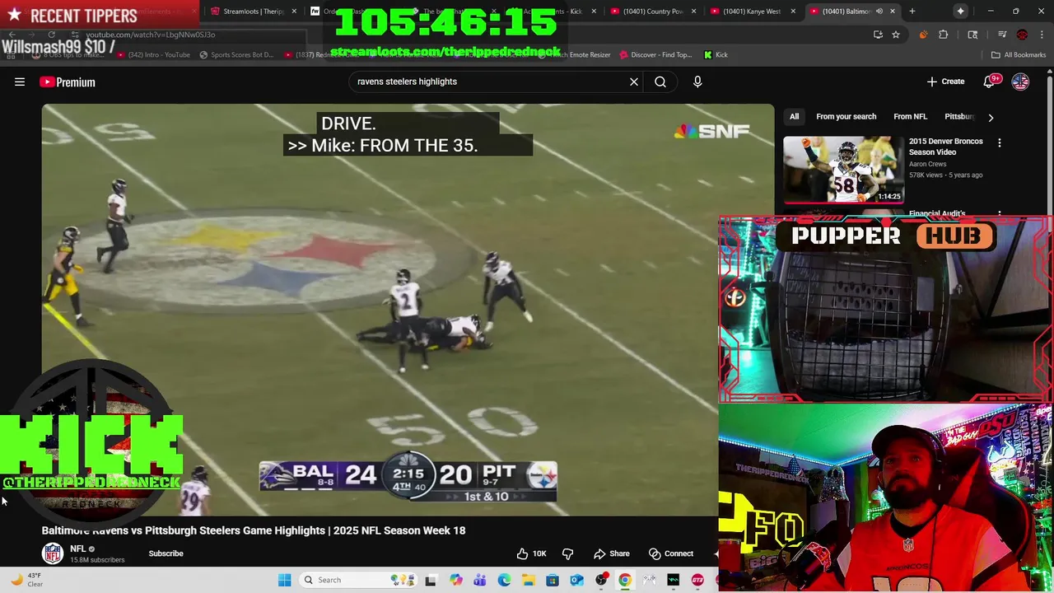Dislike the video with thumbs down
The height and width of the screenshot is (593, 1054).
tap(567, 553)
